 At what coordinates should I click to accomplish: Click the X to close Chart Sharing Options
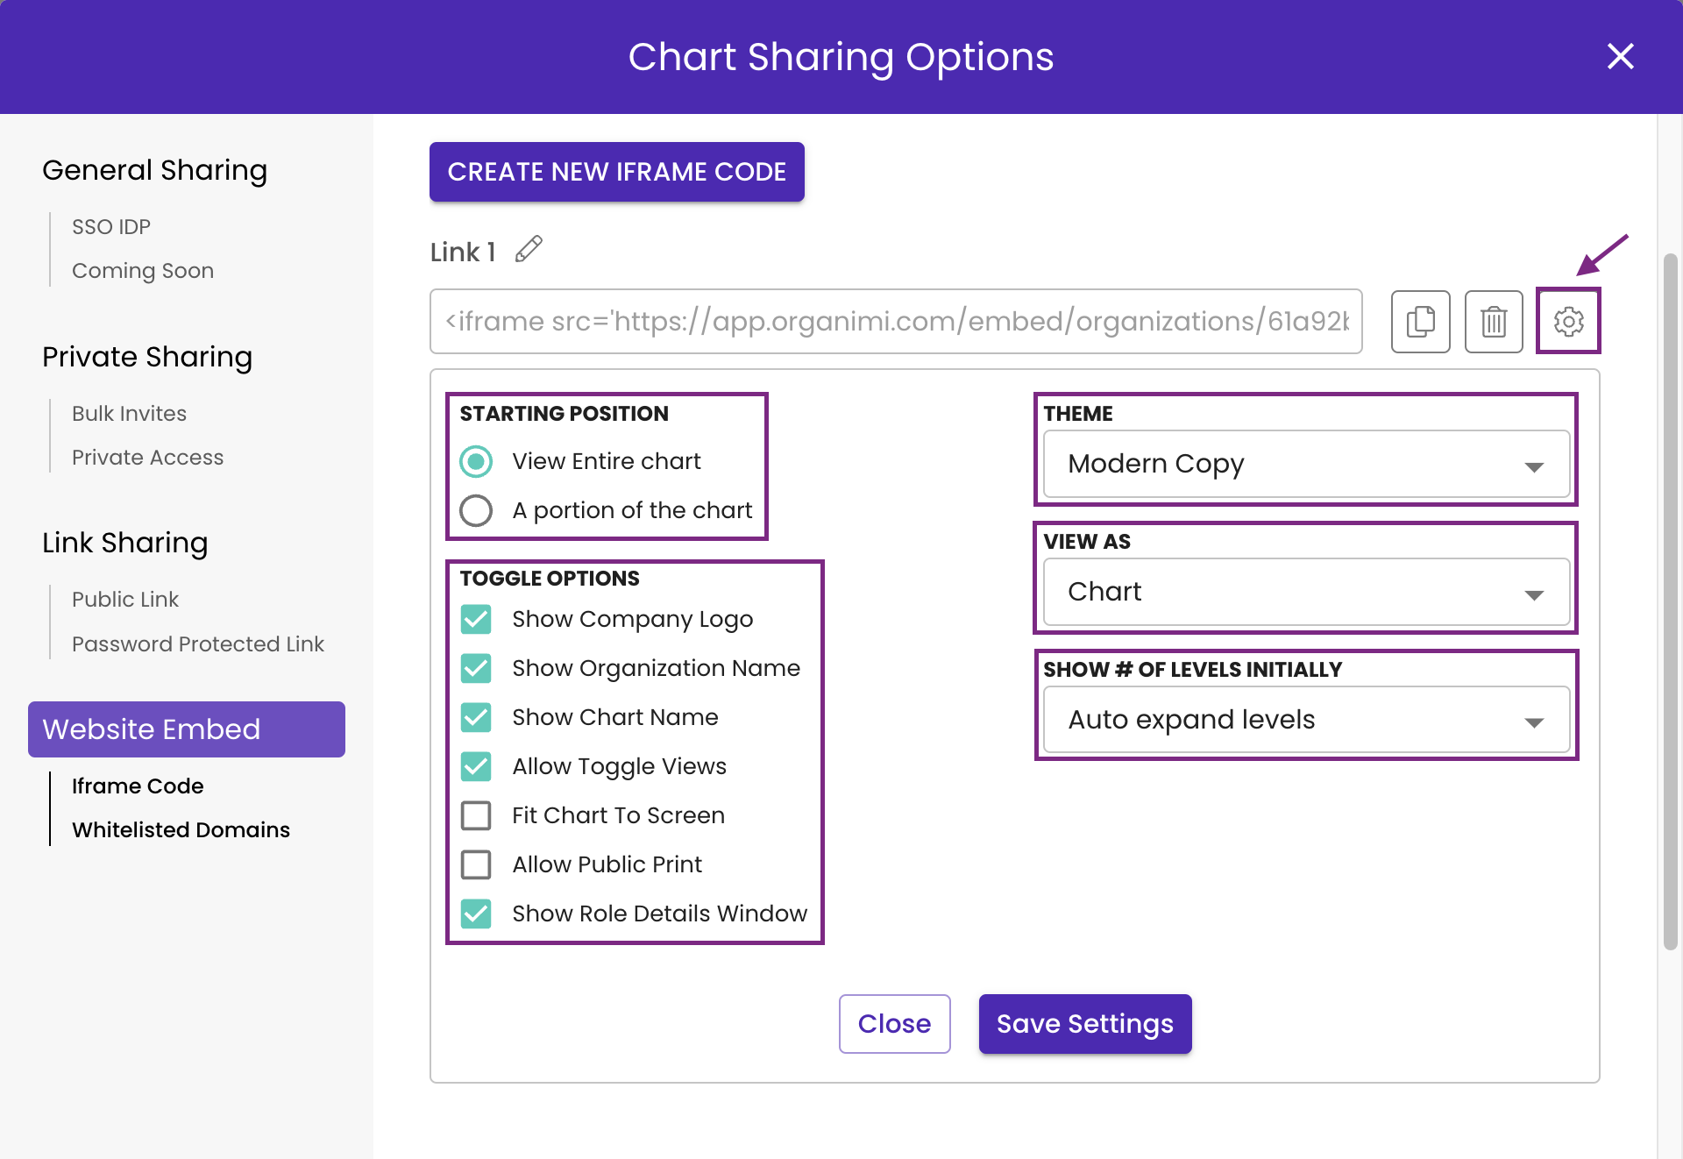(1621, 56)
